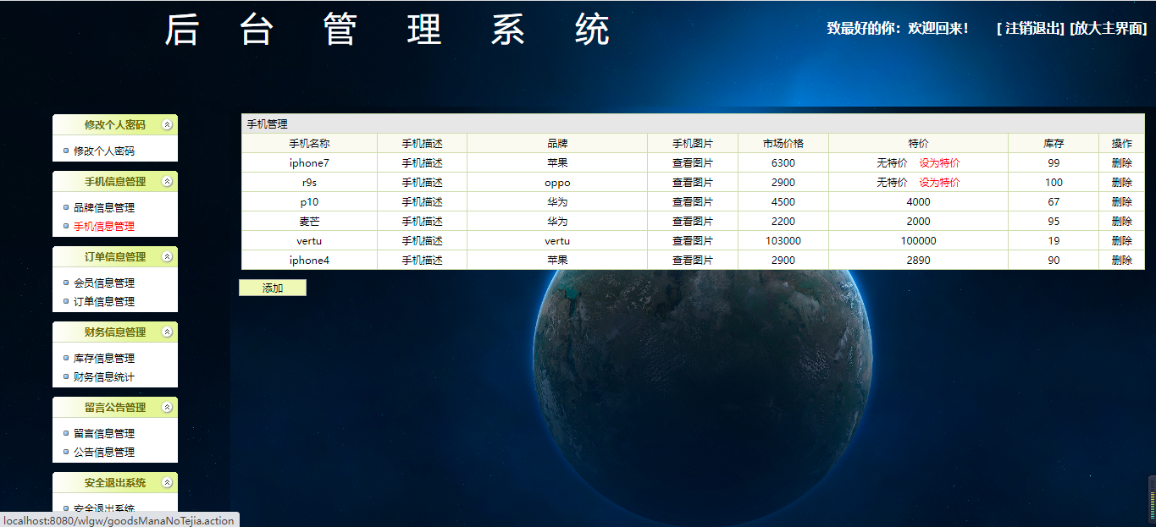Open 手机描述 for r9s
This screenshot has width=1156, height=527.
point(422,182)
